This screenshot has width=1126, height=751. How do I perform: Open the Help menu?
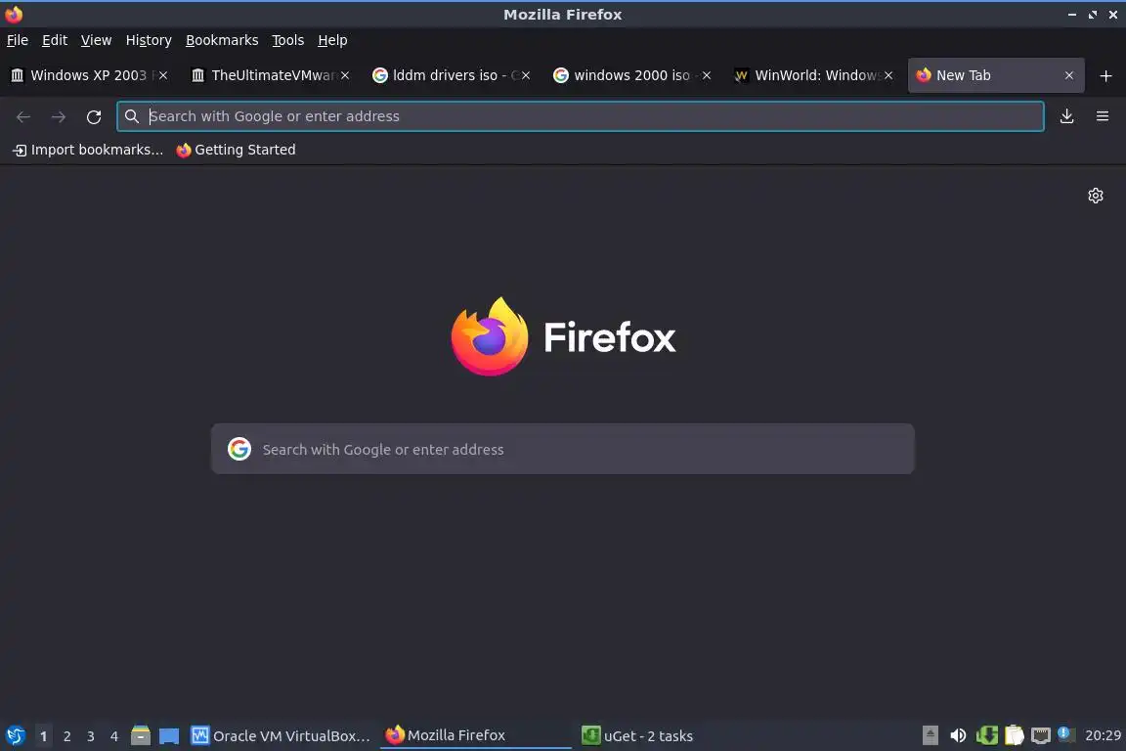(x=332, y=40)
